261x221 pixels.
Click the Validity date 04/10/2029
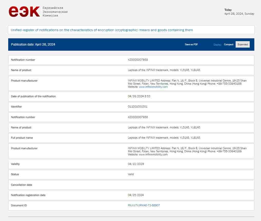click(136, 164)
